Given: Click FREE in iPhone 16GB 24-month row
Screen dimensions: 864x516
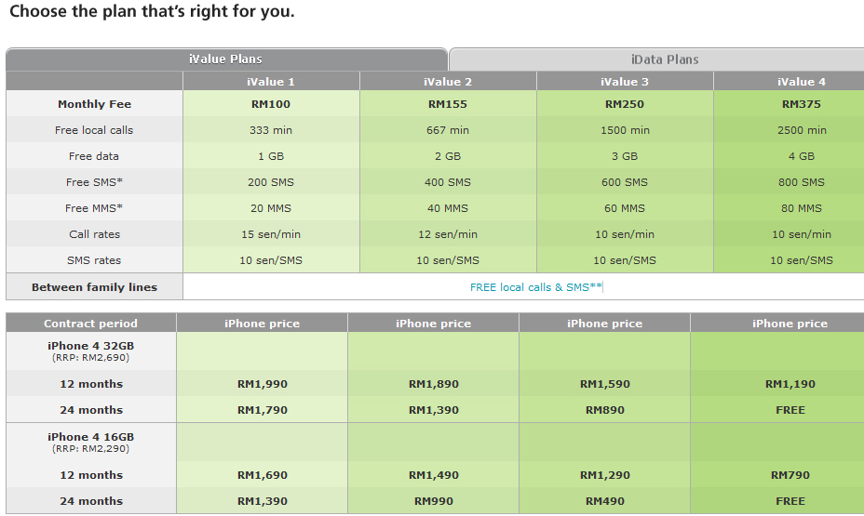Looking at the screenshot, I should point(790,501).
